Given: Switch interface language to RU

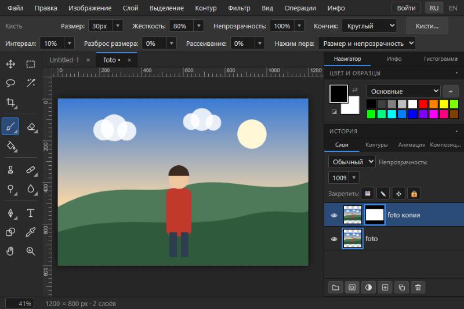Looking at the screenshot, I should (434, 8).
